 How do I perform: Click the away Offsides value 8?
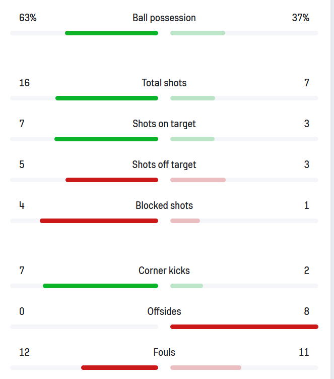point(306,312)
